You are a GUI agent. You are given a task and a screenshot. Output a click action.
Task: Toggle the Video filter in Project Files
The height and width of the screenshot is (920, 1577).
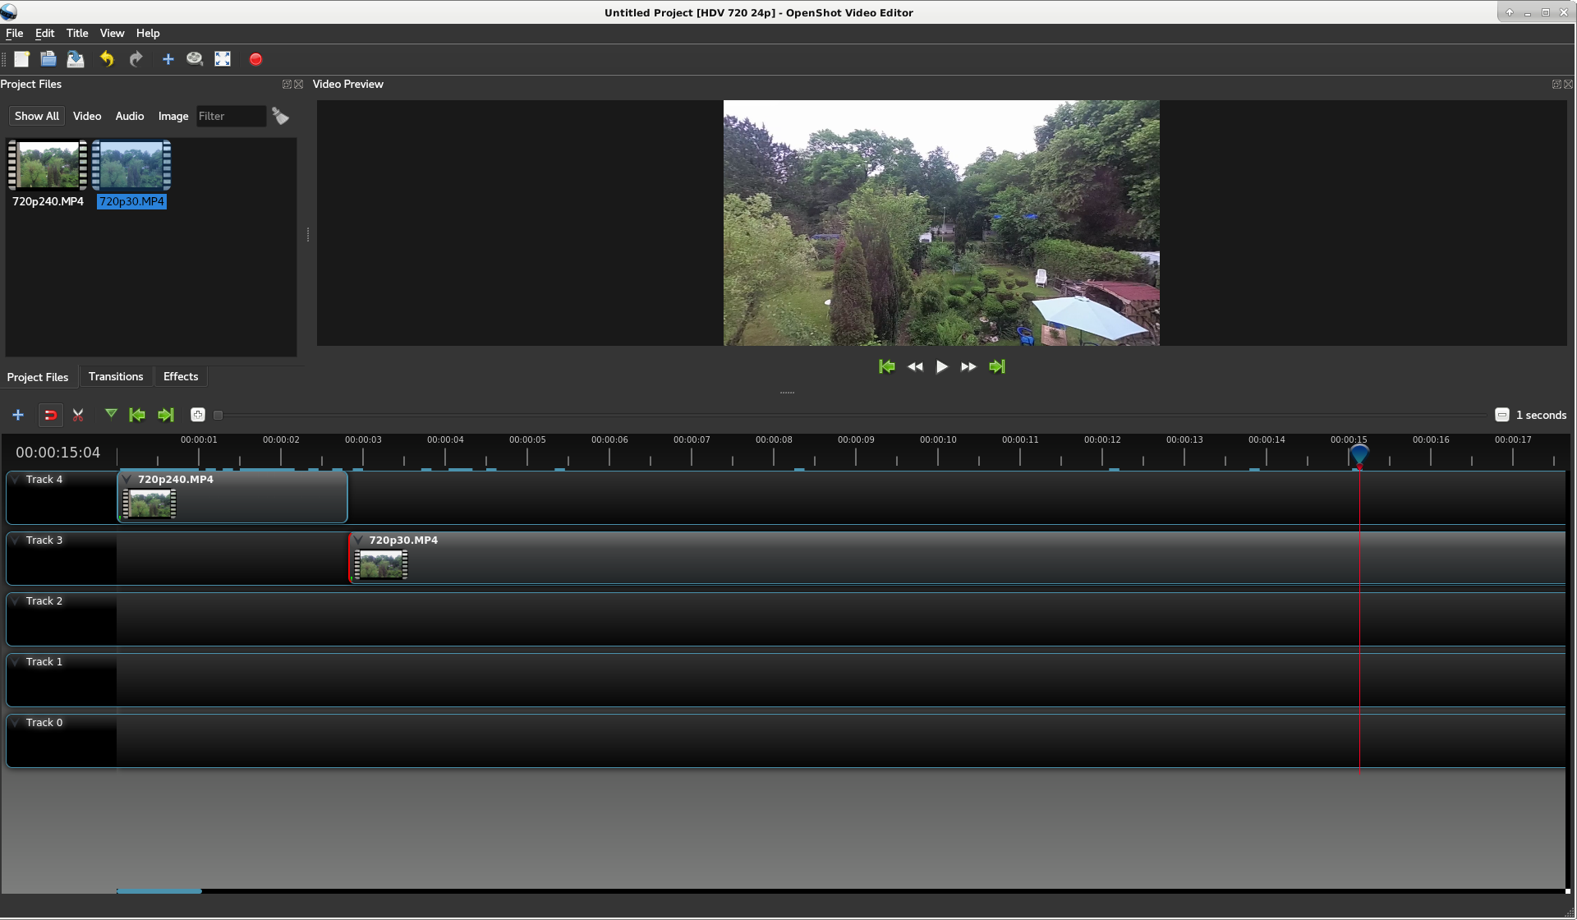click(x=86, y=116)
